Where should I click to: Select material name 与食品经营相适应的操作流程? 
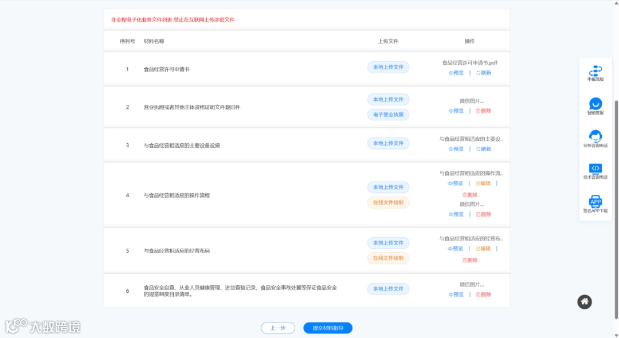[177, 195]
